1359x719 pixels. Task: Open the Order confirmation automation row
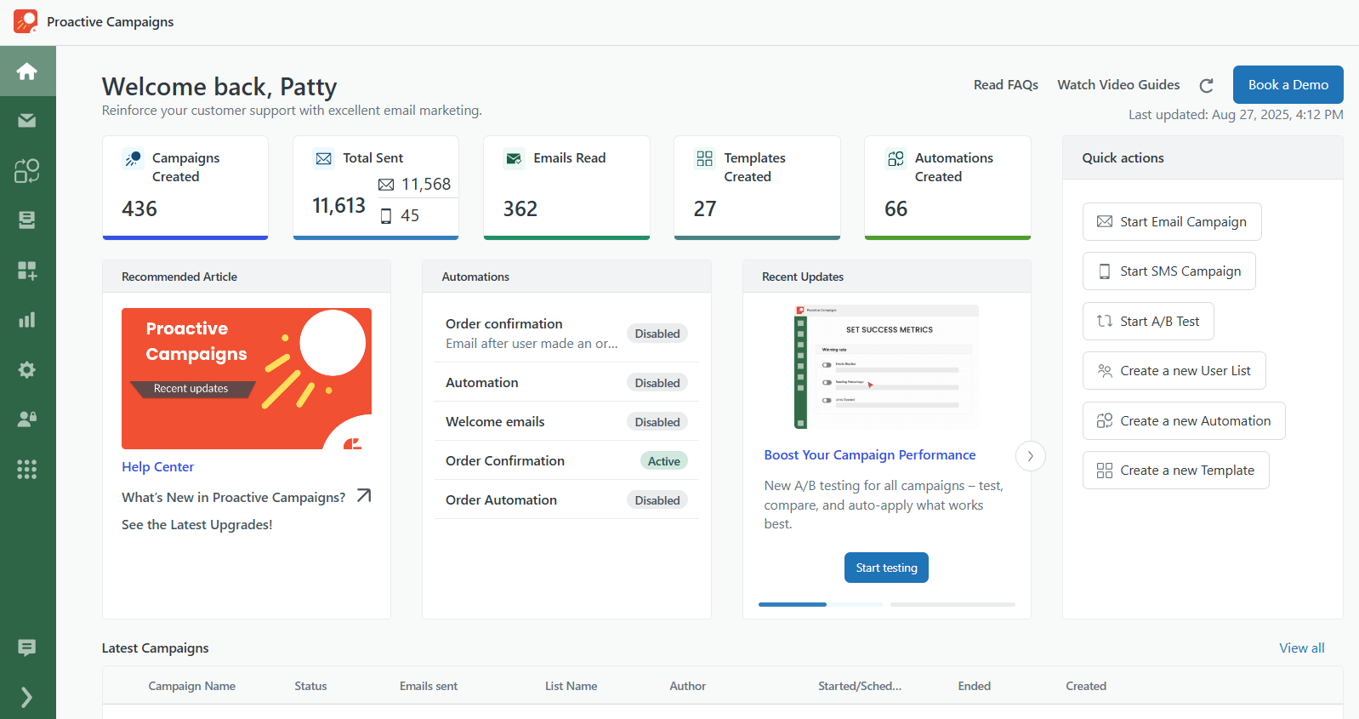(x=566, y=334)
